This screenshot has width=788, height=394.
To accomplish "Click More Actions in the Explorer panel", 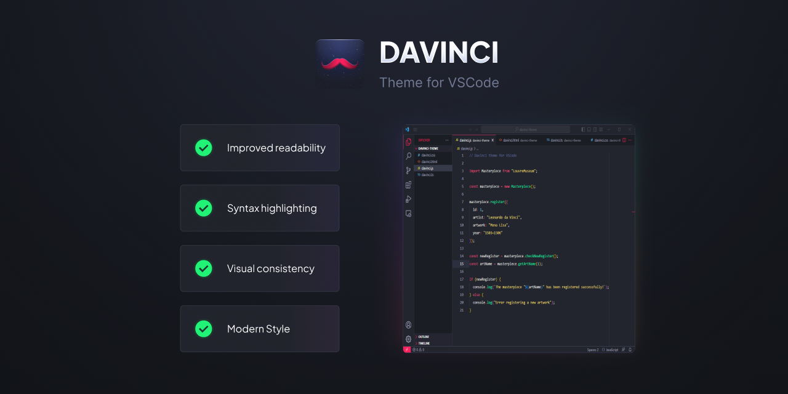I will click(447, 139).
